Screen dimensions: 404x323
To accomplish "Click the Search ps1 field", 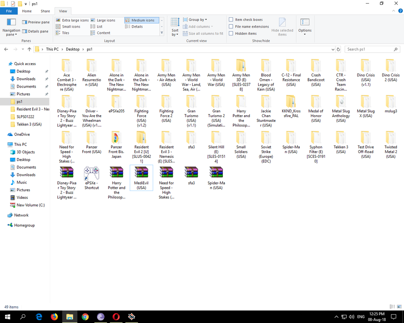I will [372, 49].
